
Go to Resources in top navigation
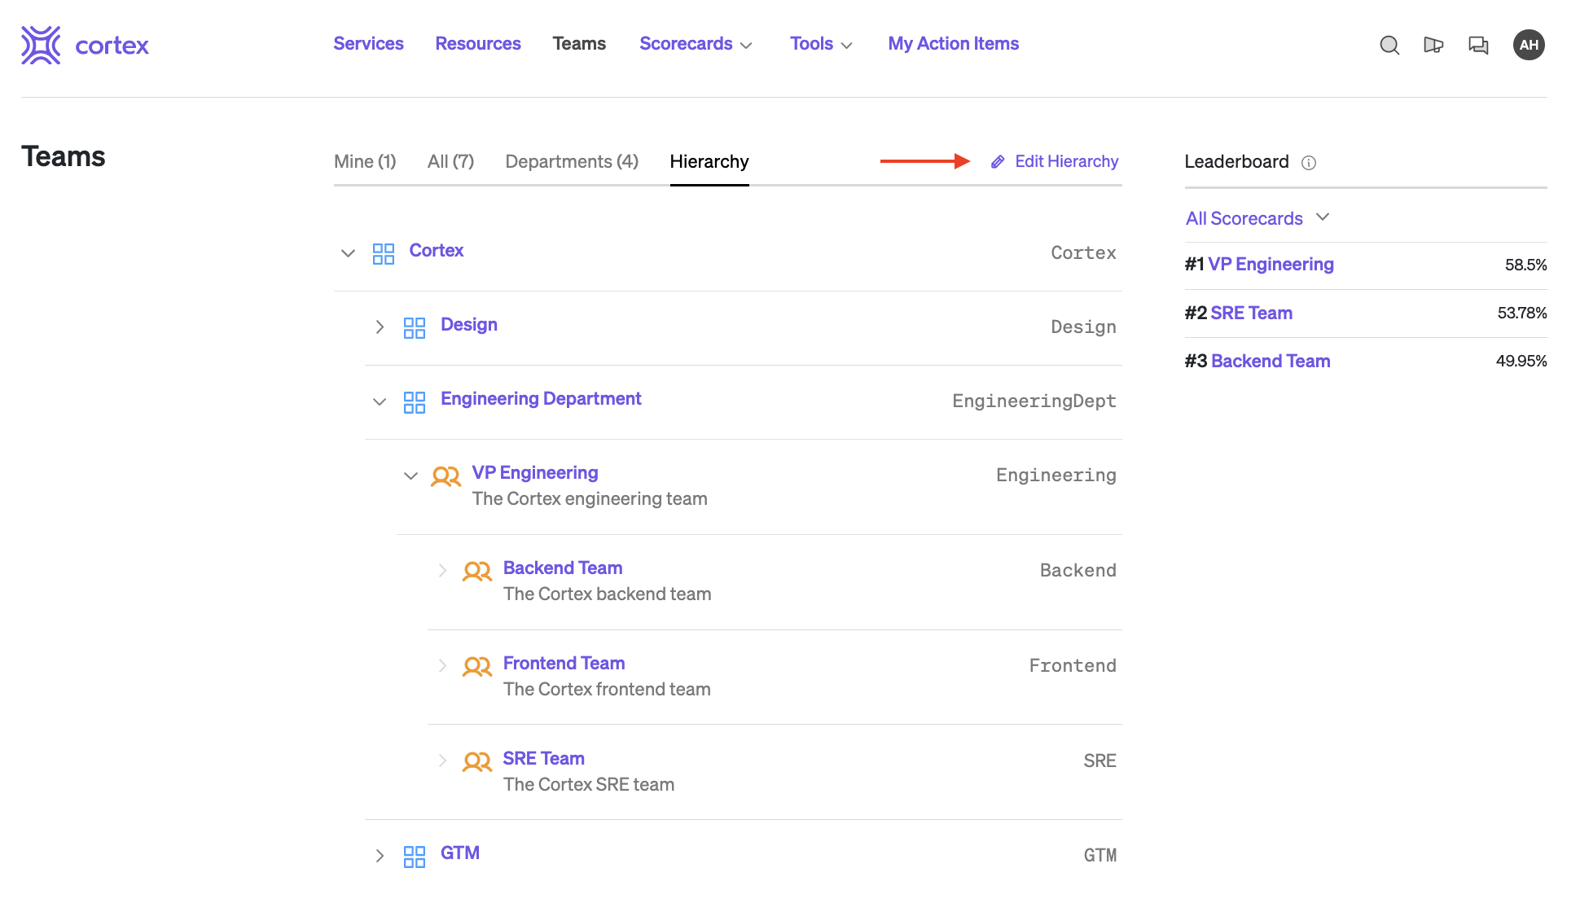tap(478, 44)
